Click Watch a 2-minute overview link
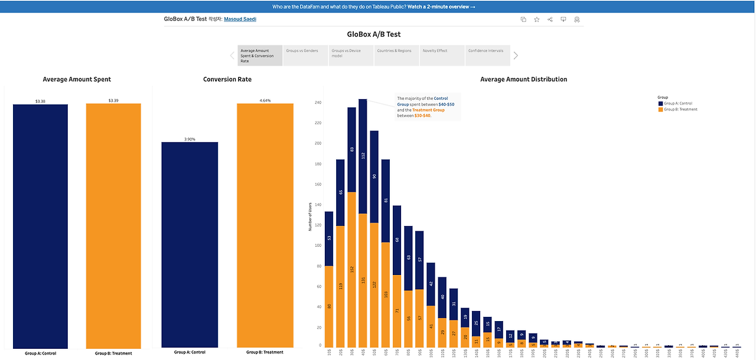756x360 pixels. click(441, 7)
